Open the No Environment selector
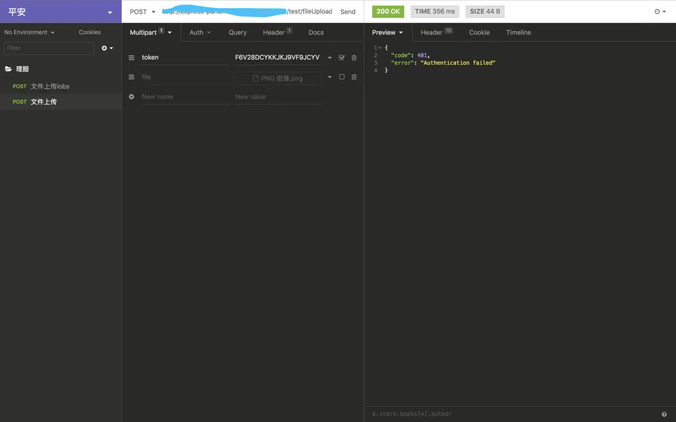 (x=29, y=32)
